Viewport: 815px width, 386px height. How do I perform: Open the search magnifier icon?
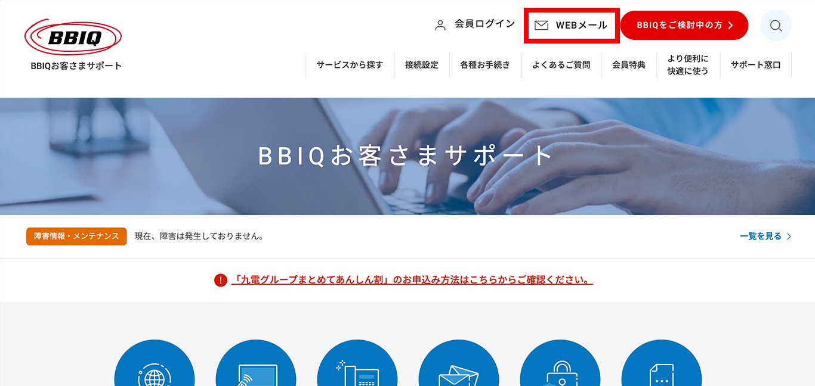776,26
